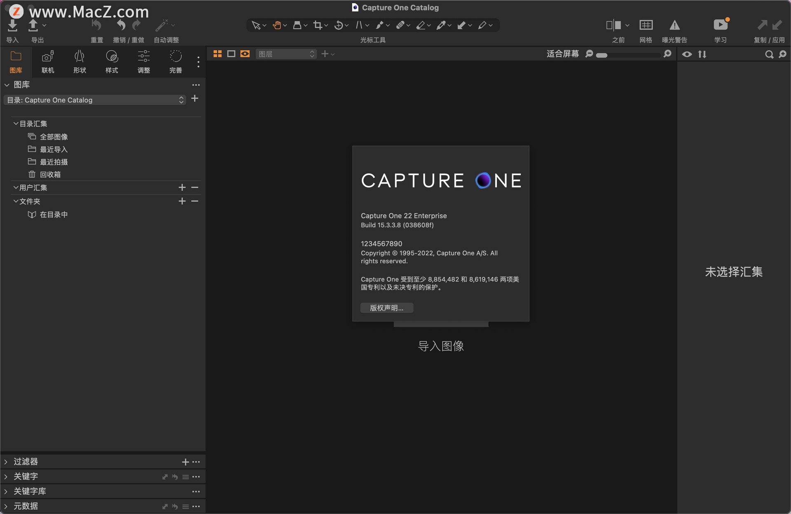Screen dimensions: 791x514
Task: Click the viewer zoom slider
Action: tap(628, 55)
